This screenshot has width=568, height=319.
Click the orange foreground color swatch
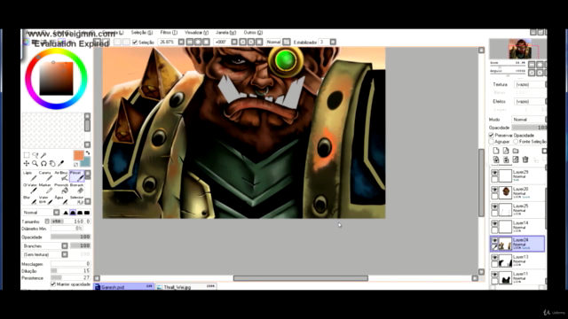click(78, 155)
